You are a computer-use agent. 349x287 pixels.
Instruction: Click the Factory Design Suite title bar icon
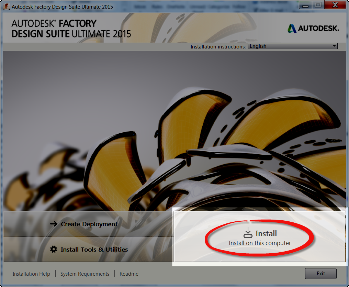pyautogui.click(x=7, y=7)
